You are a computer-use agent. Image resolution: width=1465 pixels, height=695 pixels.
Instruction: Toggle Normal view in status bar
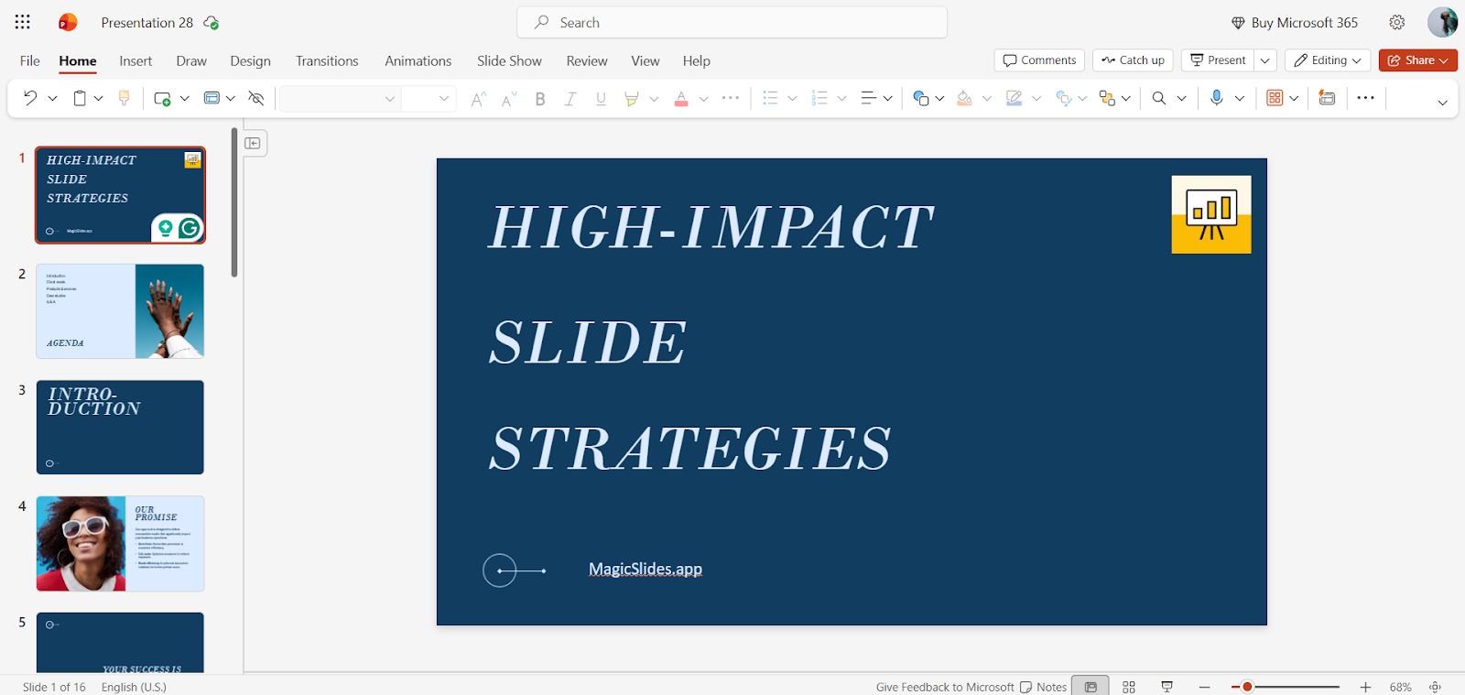click(x=1091, y=687)
